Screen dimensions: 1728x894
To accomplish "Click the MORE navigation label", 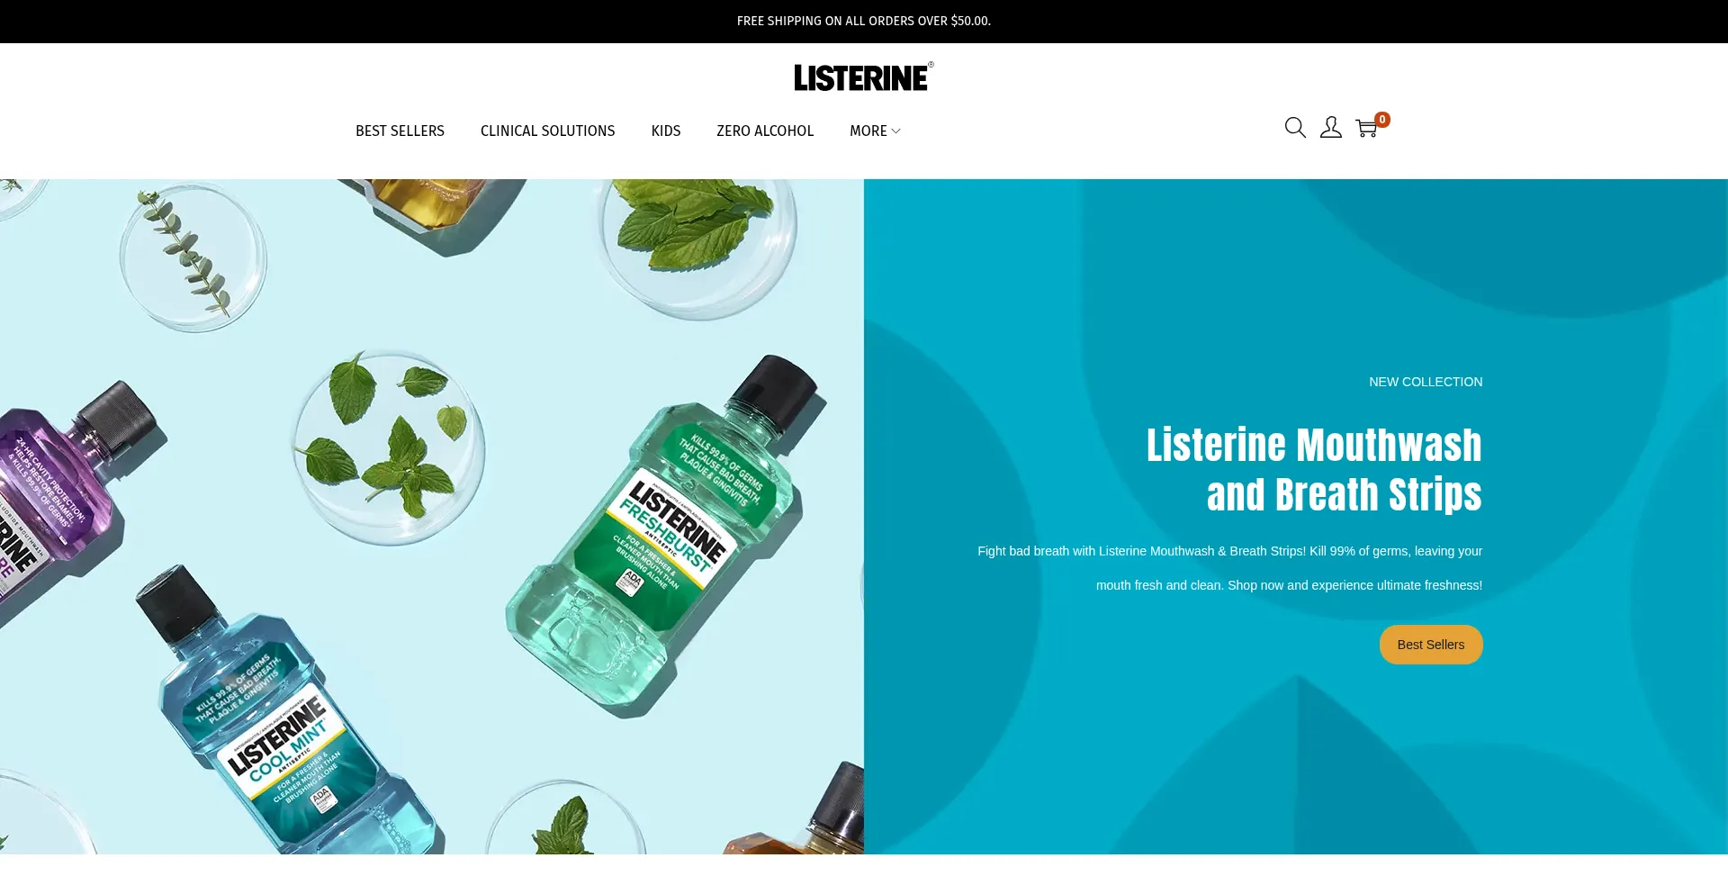I will click(x=868, y=131).
